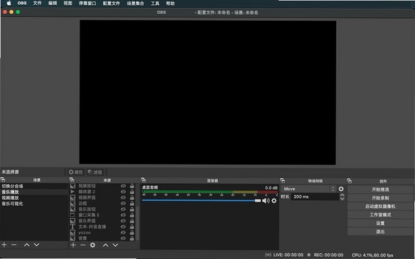Click the 桌面音频 volume slider handle

pyautogui.click(x=258, y=200)
